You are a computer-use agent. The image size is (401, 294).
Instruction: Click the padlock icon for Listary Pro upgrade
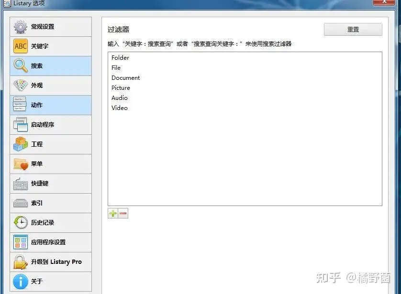click(21, 262)
